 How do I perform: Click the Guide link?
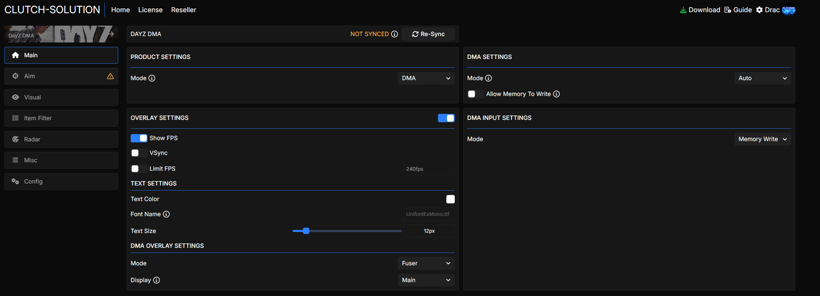pos(742,10)
